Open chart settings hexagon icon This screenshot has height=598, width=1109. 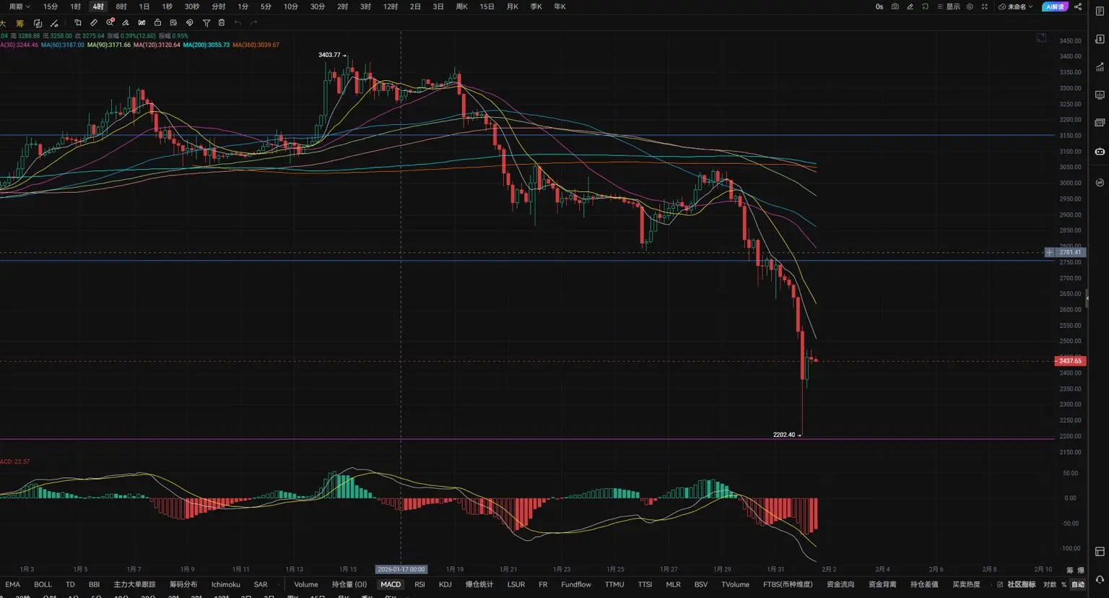pyautogui.click(x=970, y=6)
